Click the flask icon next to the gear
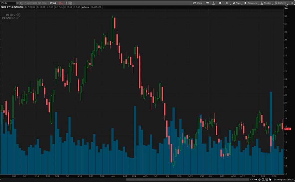The height and width of the screenshot is (182, 295). 213,3
